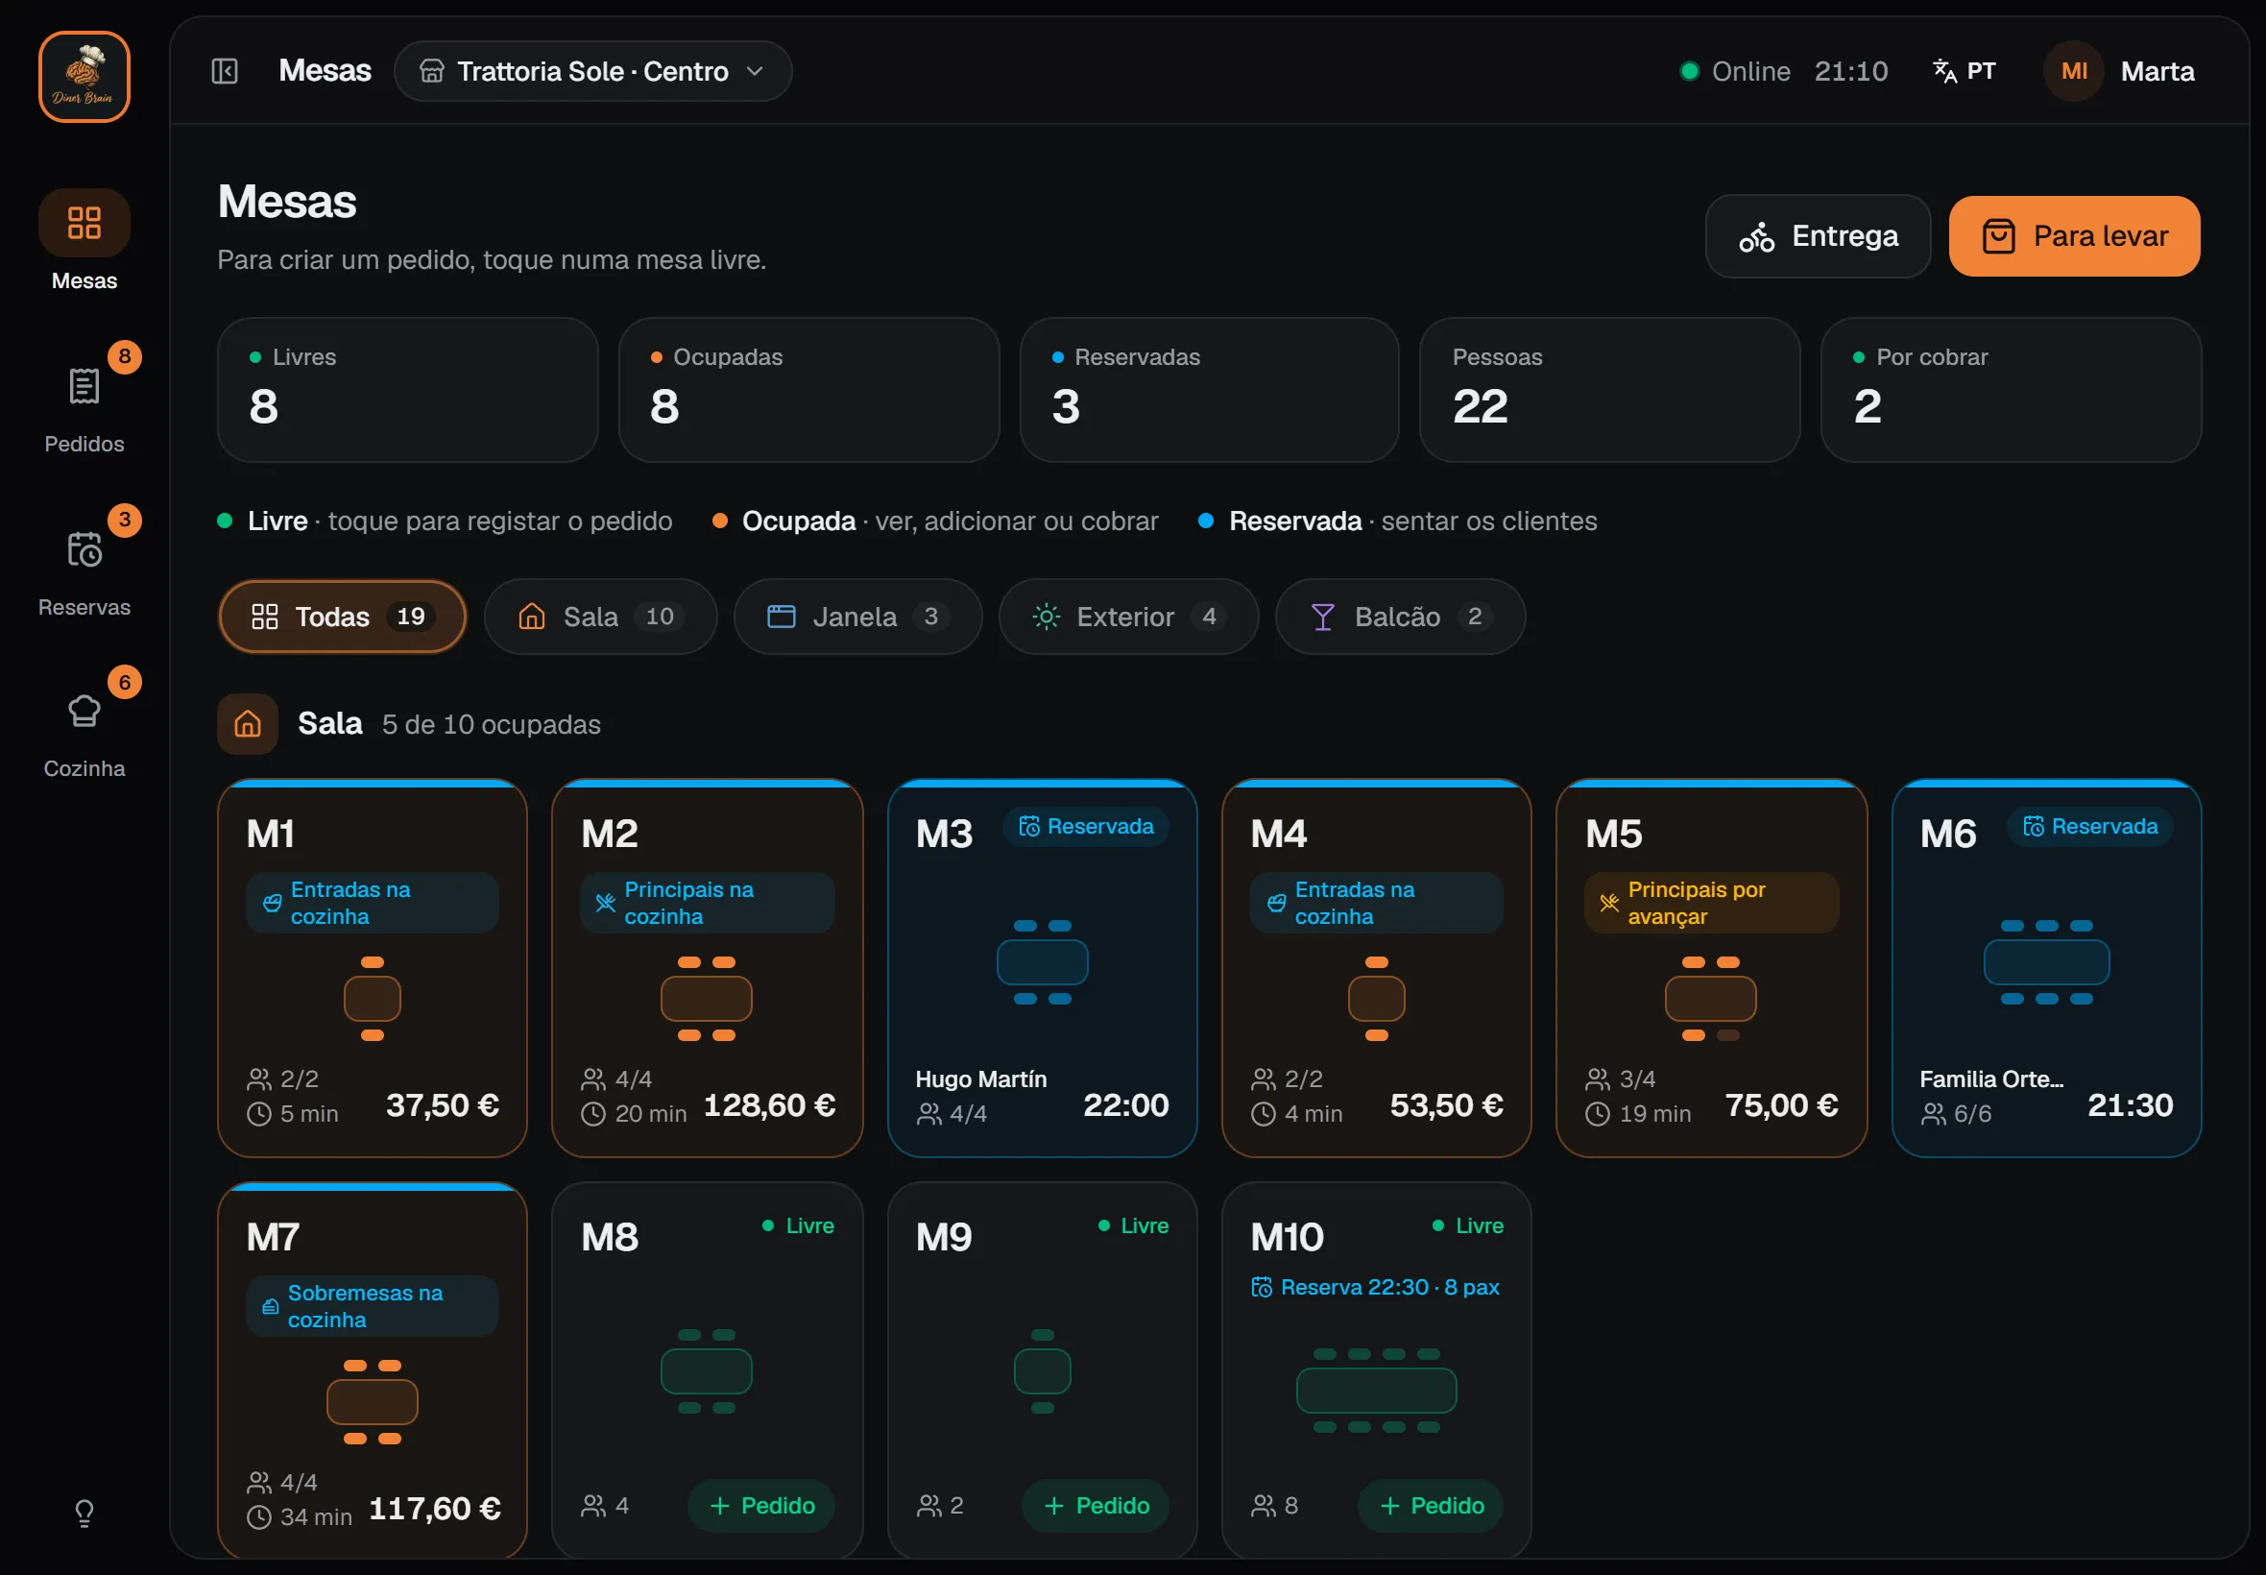Collapse the Sala section header

pos(409,724)
